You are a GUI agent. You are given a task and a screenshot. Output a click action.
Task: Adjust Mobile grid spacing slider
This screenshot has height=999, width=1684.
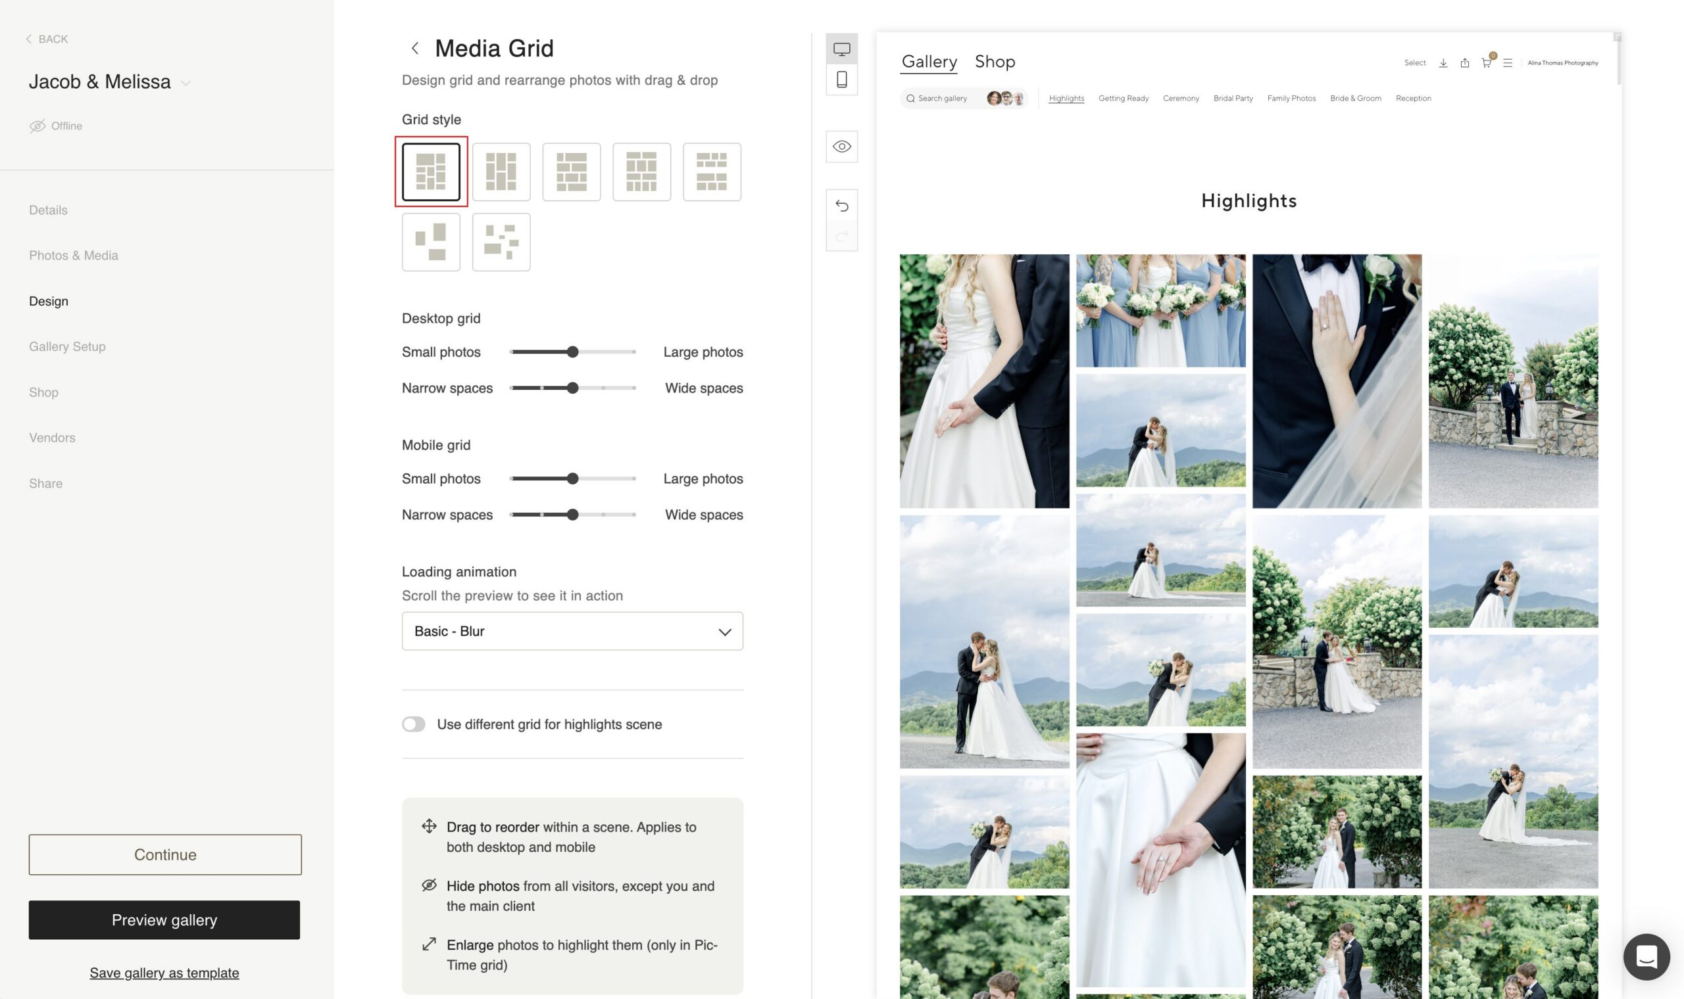pyautogui.click(x=572, y=515)
